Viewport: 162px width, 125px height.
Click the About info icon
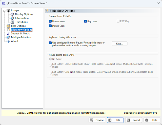[x=8, y=41]
